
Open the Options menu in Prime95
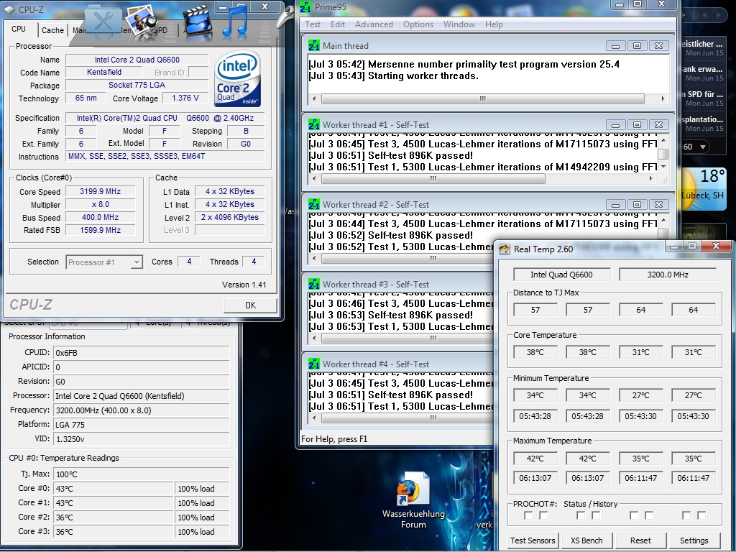coord(418,24)
